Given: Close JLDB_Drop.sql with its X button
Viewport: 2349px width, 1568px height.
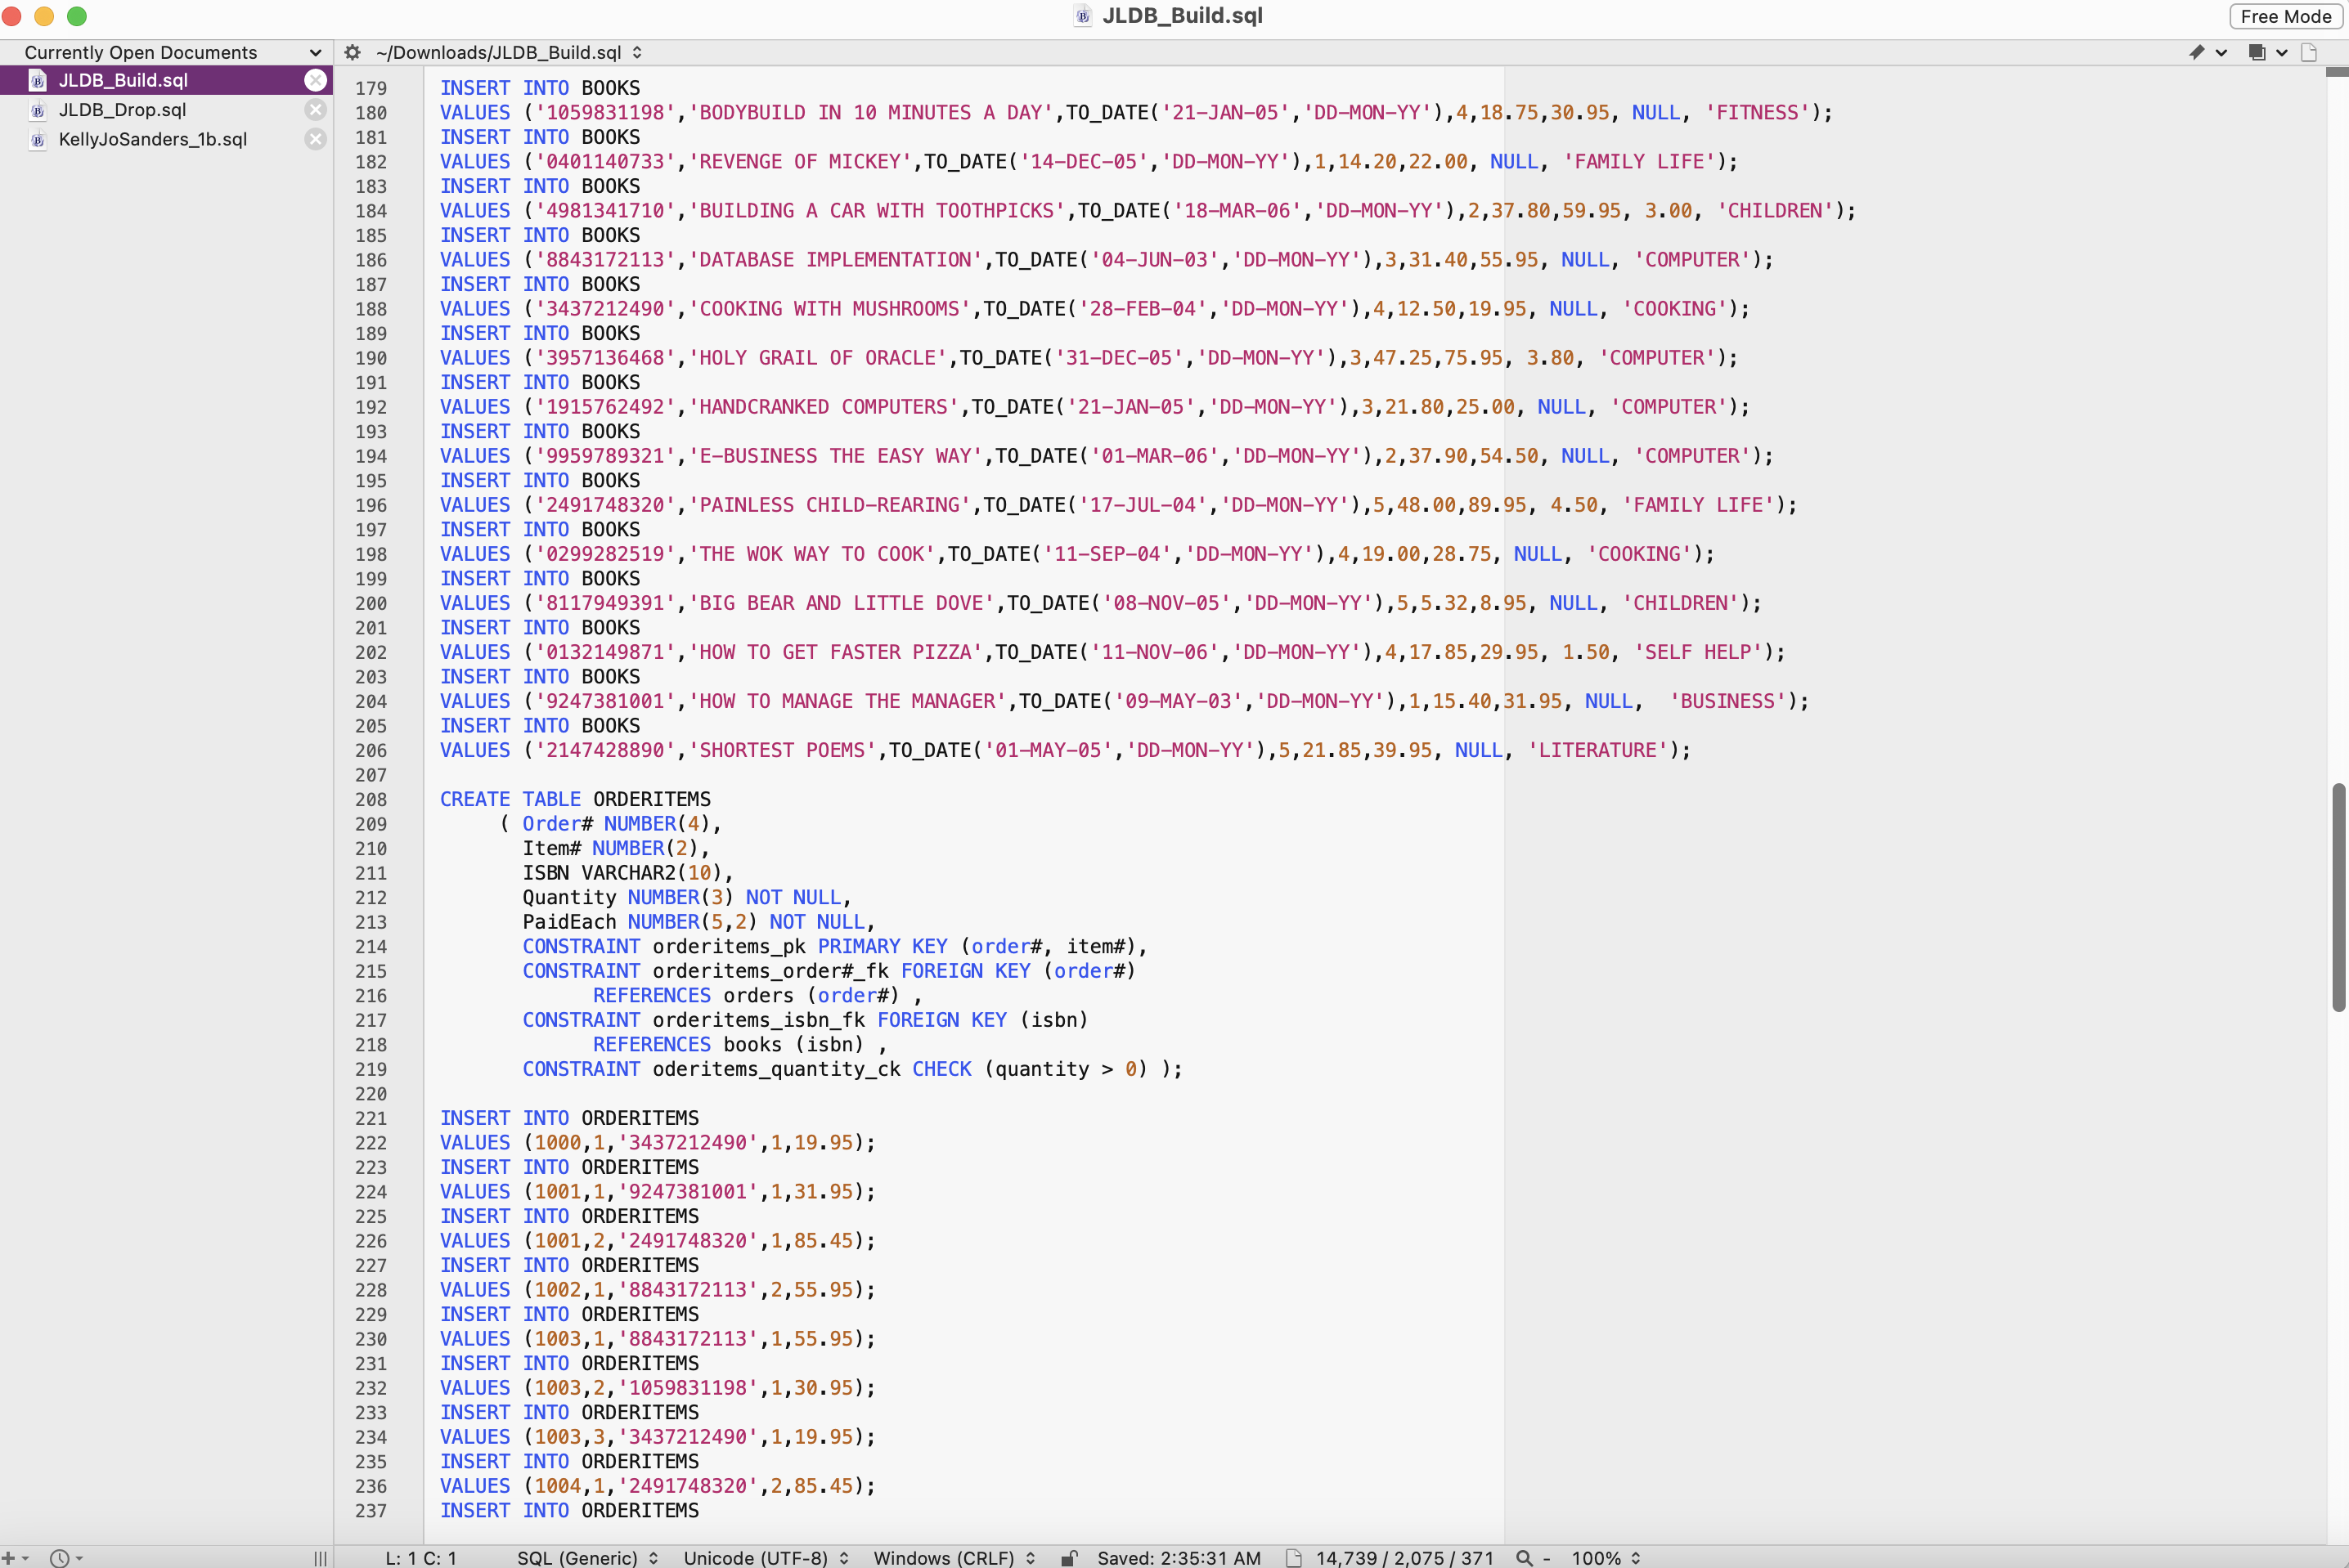Looking at the screenshot, I should [x=315, y=110].
